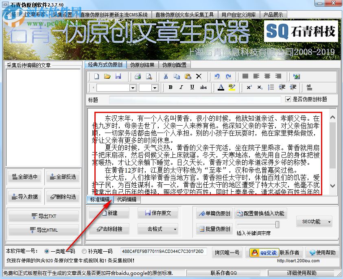Screen dimensions: 343x279
Task: Adjust the keyword density slider
Action: point(277,224)
